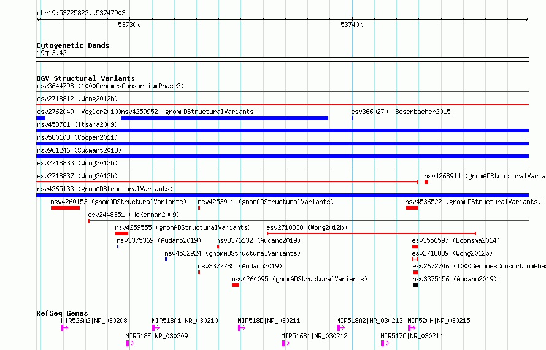The image size is (546, 350).
Task: Open the esv2718812 (Wong2012b) label
Action: point(77,99)
